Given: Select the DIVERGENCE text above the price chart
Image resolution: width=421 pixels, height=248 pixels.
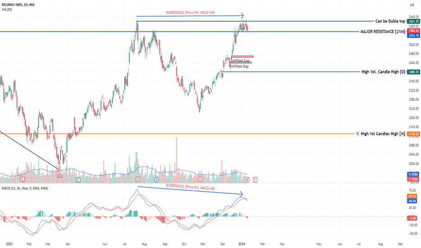Looking at the screenshot, I should coord(190,13).
